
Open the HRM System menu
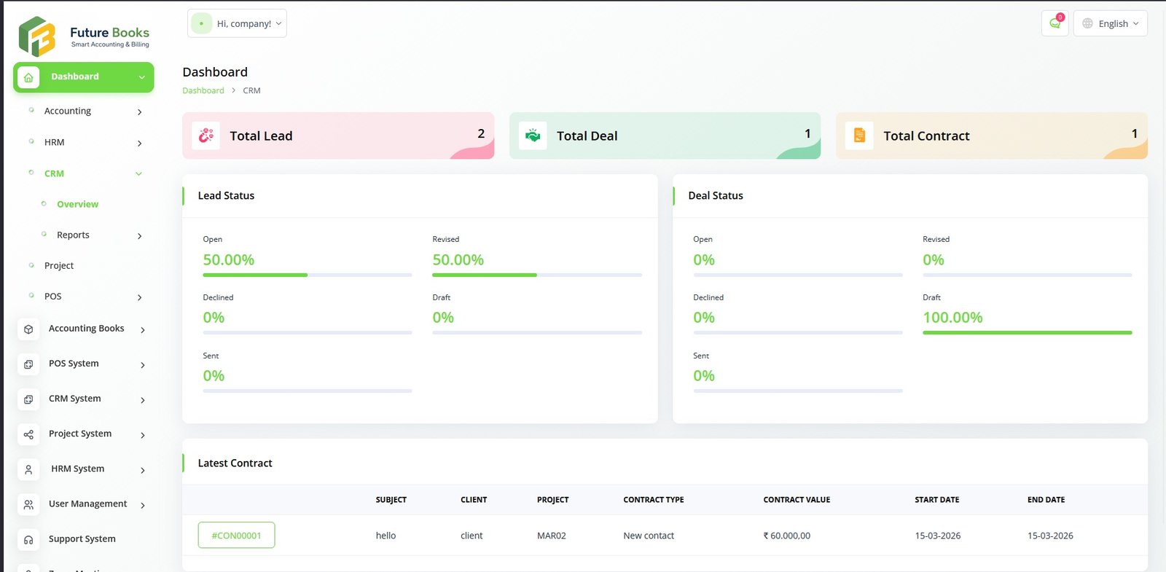pos(77,469)
